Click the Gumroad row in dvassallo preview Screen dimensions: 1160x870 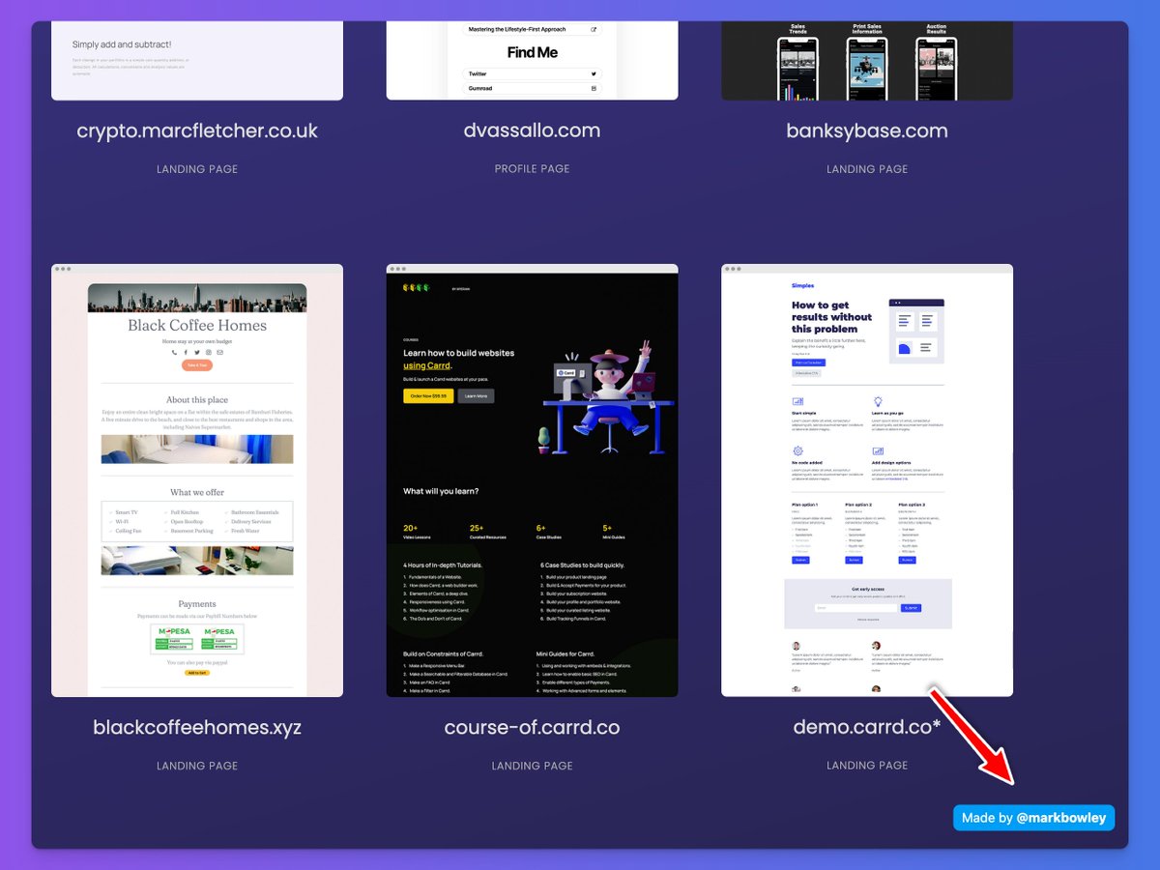click(x=533, y=88)
